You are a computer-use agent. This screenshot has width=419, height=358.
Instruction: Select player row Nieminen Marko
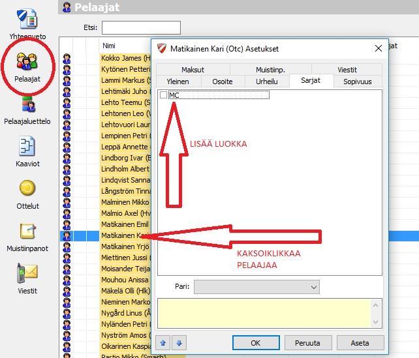pos(106,302)
